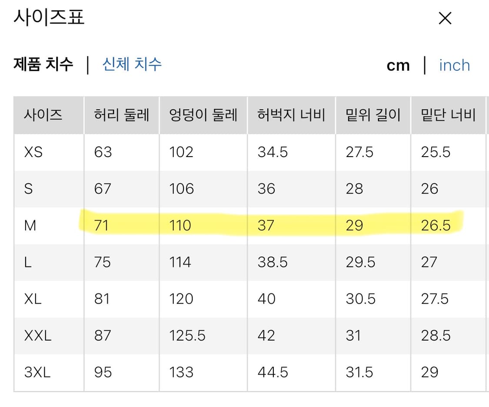Click the L size label

[x=28, y=262]
